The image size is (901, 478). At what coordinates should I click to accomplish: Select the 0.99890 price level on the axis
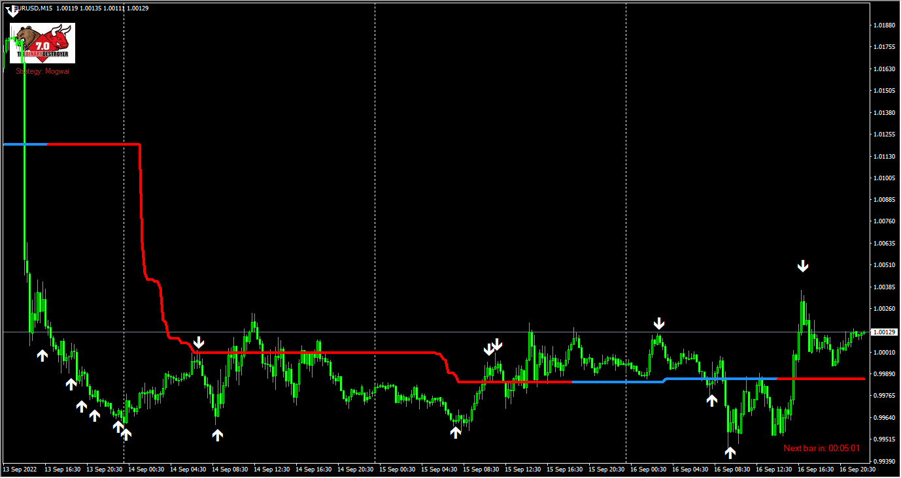click(884, 374)
